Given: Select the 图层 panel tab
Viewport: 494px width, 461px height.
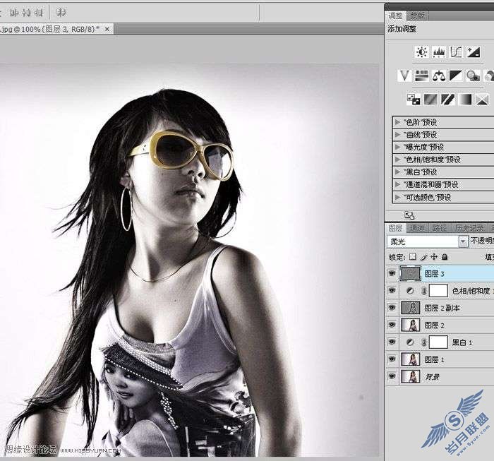Looking at the screenshot, I should point(395,228).
